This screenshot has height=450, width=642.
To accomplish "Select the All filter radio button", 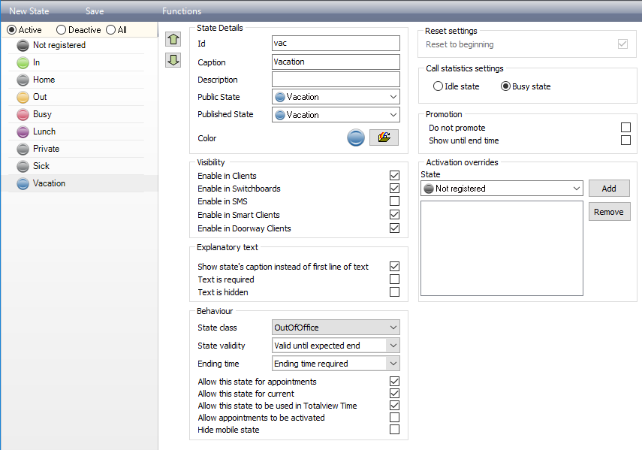I will point(110,30).
